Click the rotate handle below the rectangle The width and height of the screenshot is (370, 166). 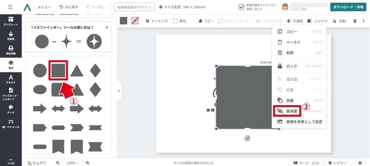(248, 138)
